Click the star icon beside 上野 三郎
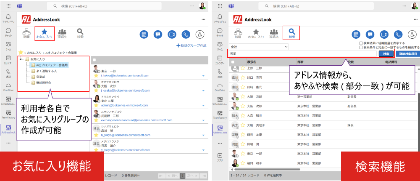 (243, 68)
